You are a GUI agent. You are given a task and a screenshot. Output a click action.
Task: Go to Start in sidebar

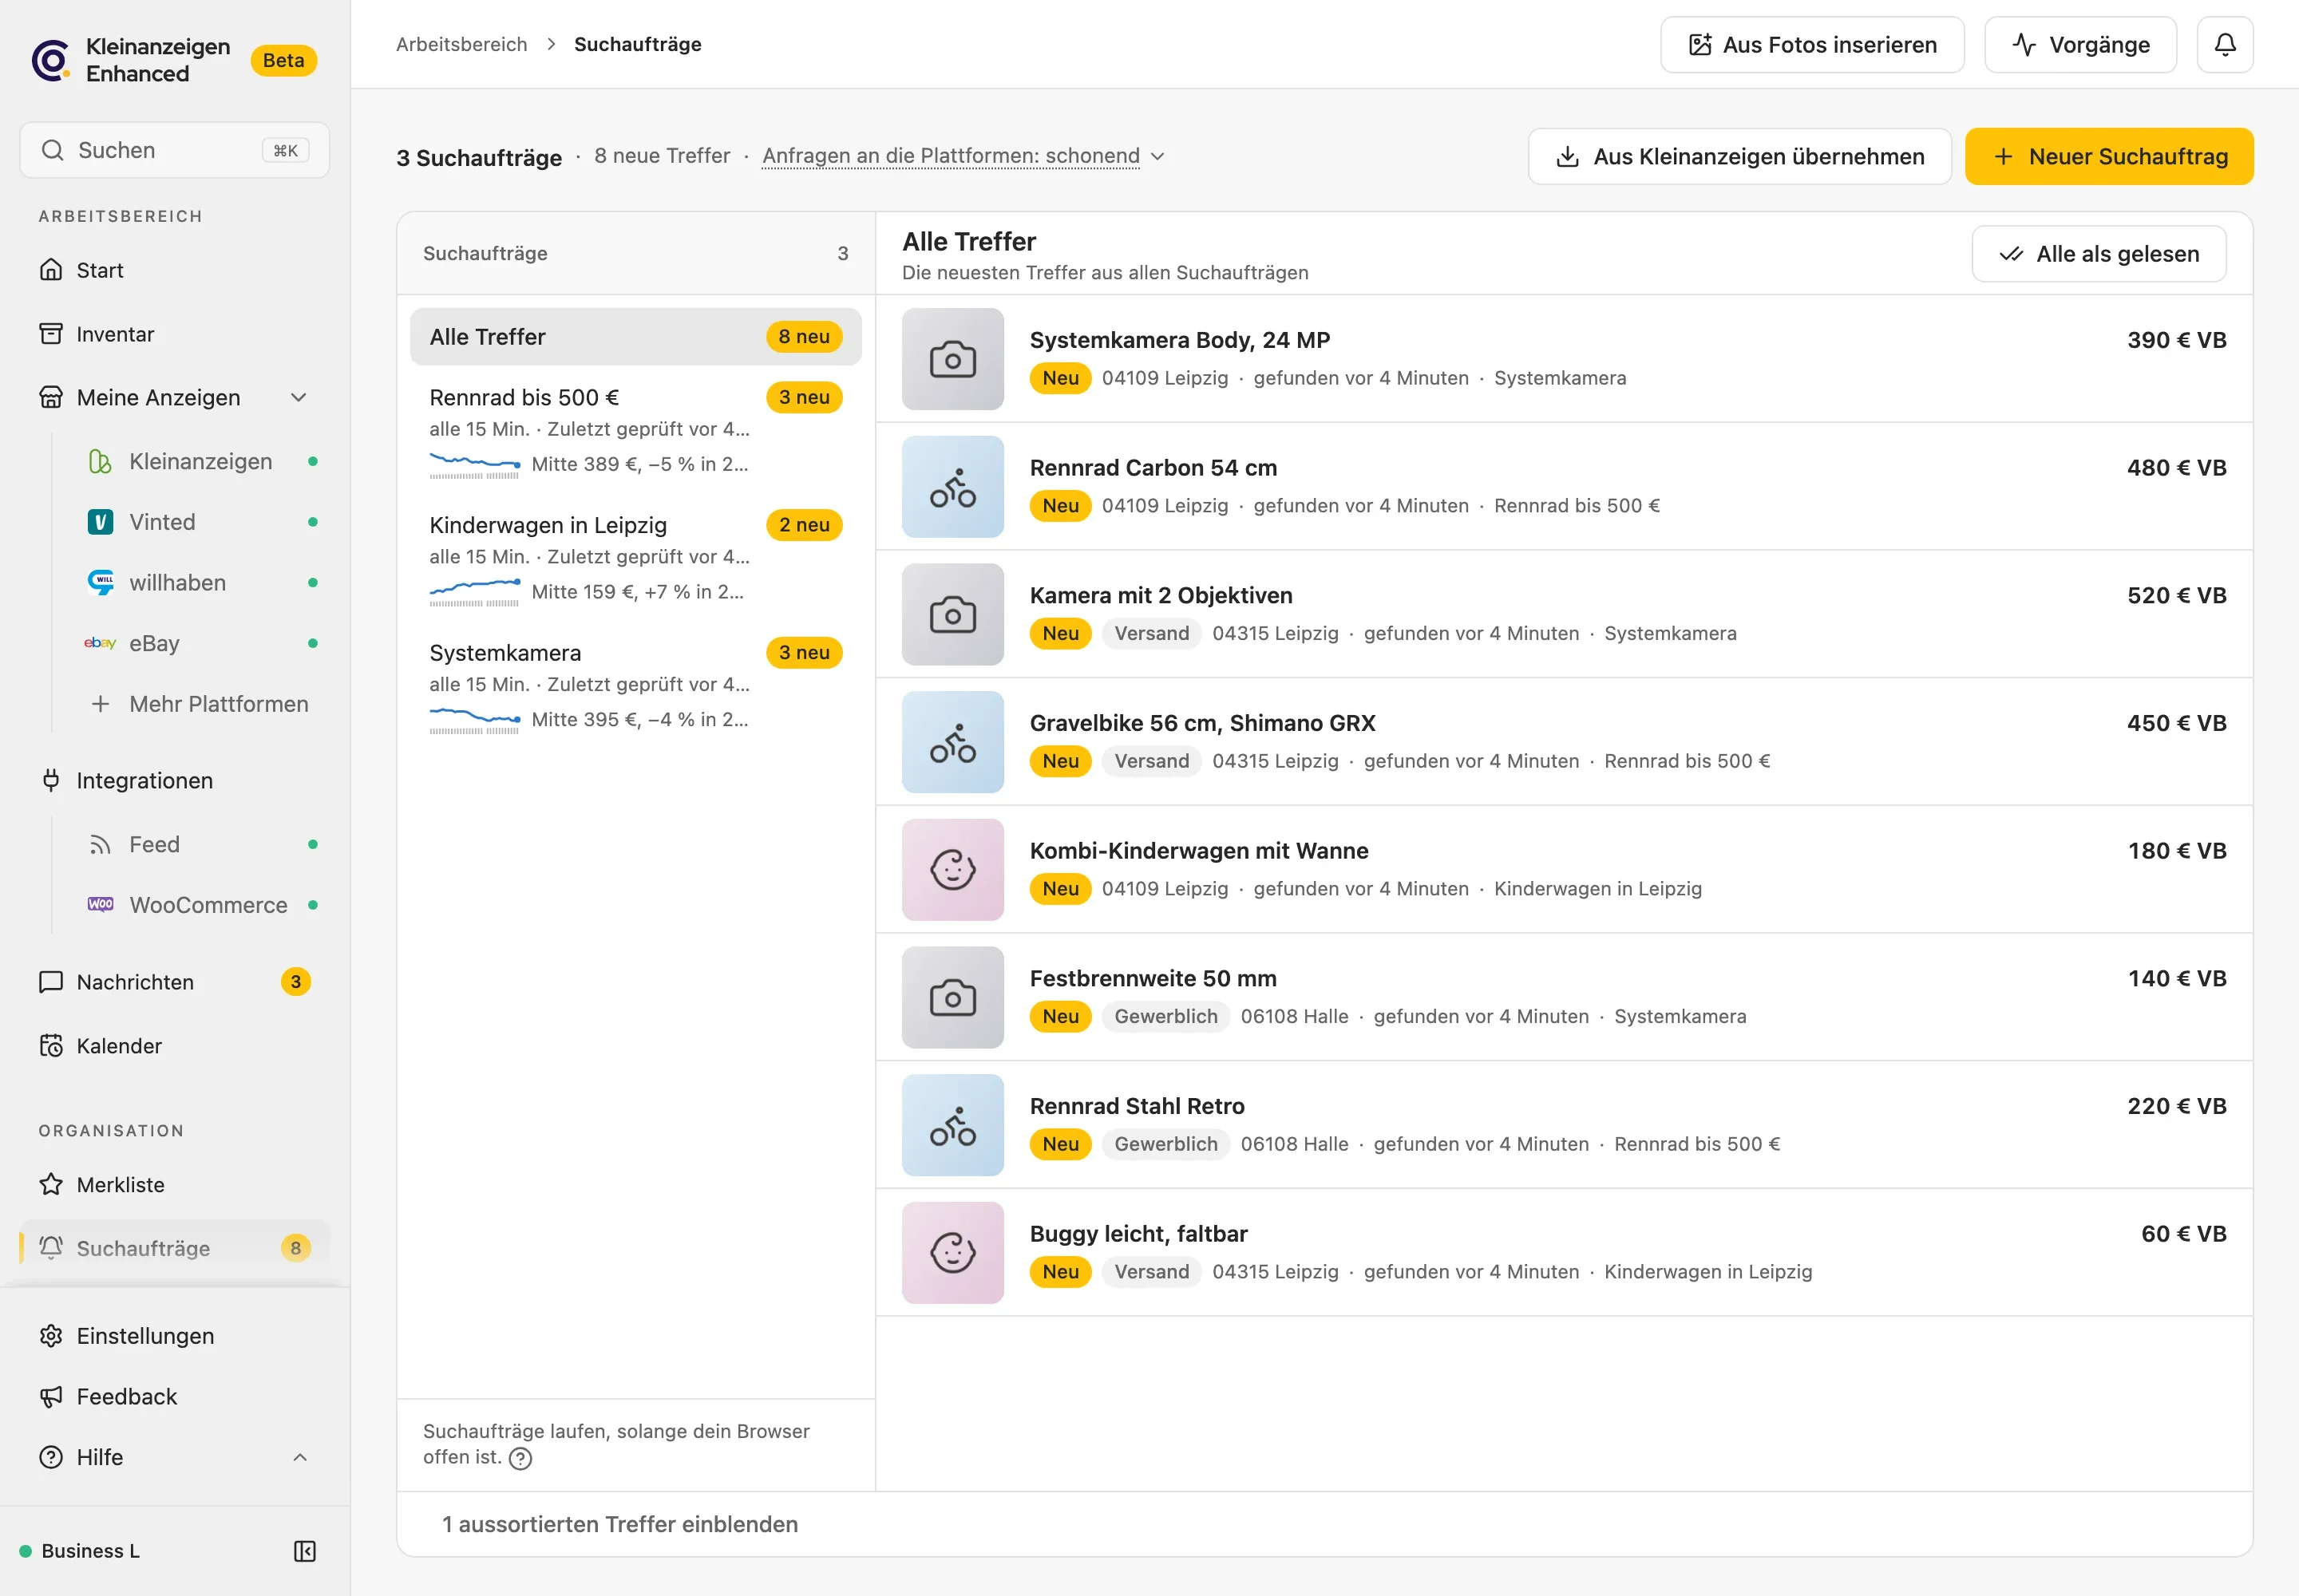(x=175, y=270)
